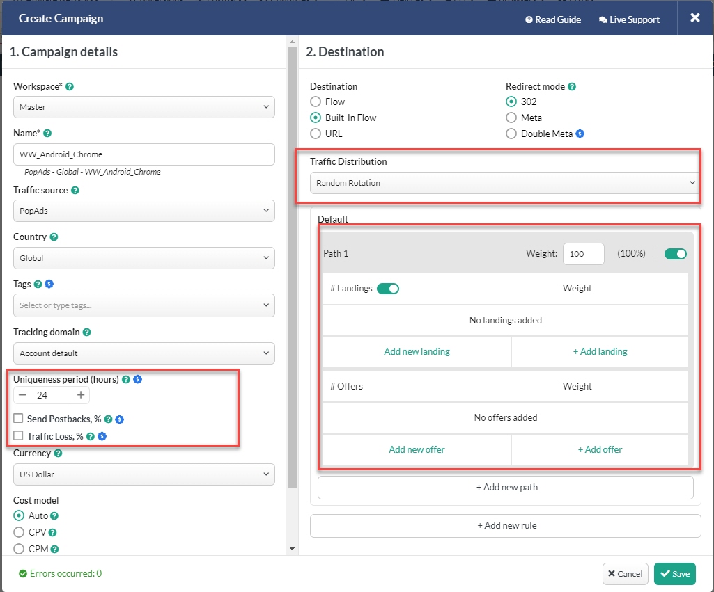Open Live Support chat
This screenshot has height=592, width=714.
pos(629,19)
